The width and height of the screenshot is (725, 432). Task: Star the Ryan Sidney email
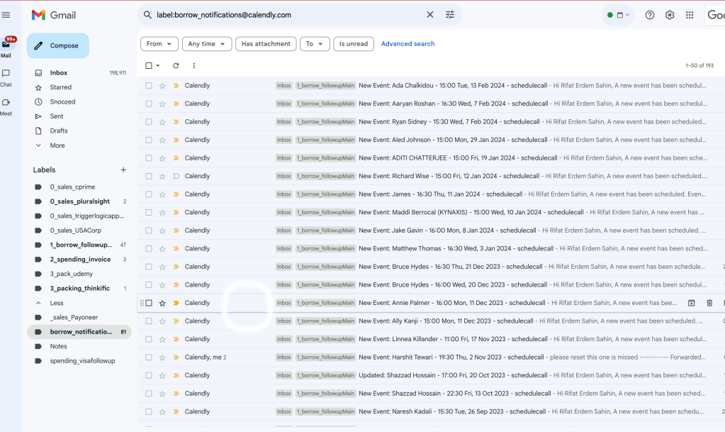pyautogui.click(x=162, y=122)
